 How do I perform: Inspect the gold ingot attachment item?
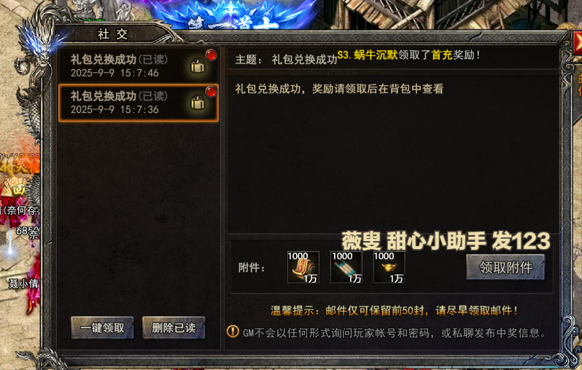(x=389, y=267)
